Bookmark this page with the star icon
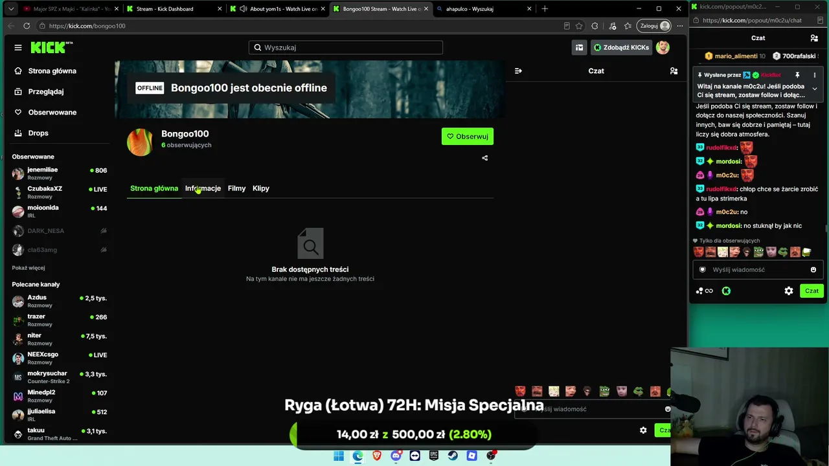This screenshot has height=466, width=829. tap(579, 26)
